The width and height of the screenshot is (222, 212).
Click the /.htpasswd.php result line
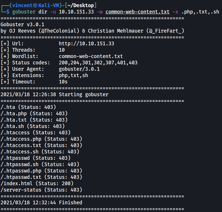click(x=41, y=171)
